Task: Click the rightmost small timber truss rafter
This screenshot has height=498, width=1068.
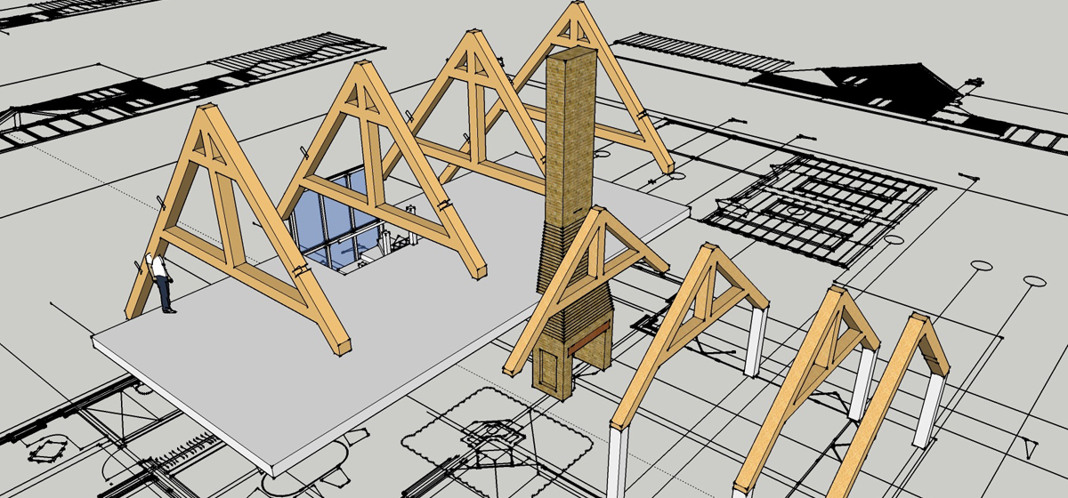Action: coord(890,391)
